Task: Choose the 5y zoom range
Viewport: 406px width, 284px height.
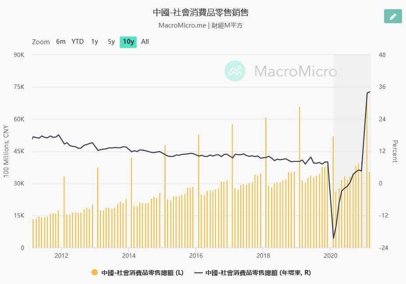Action: 111,42
